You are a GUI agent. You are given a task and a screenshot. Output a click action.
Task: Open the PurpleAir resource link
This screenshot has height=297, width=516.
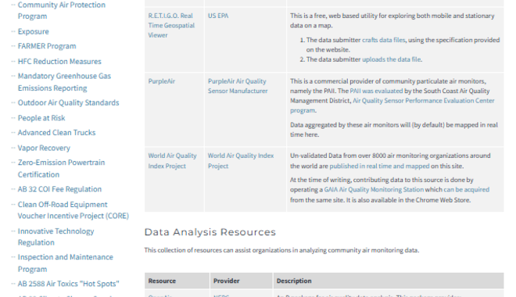click(161, 81)
